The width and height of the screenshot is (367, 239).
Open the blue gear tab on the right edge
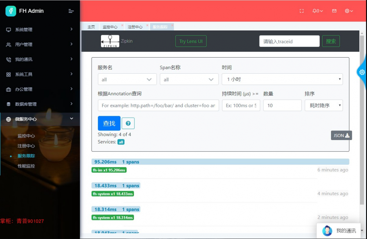(x=362, y=73)
